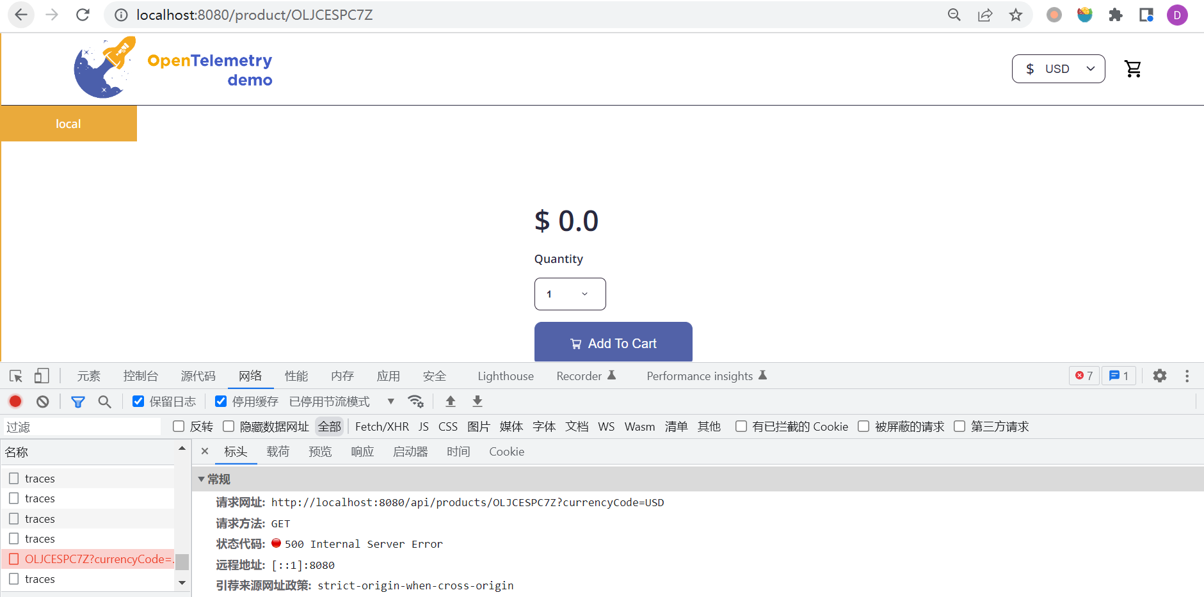1204x597 pixels.
Task: Show the 7 errors badge
Action: [1084, 376]
